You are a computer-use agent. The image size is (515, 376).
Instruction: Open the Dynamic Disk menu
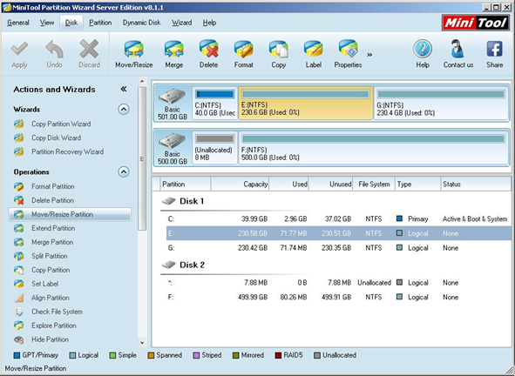point(141,23)
